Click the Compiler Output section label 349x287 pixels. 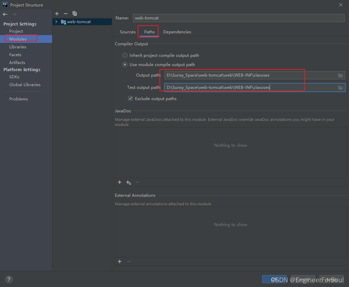pos(131,44)
